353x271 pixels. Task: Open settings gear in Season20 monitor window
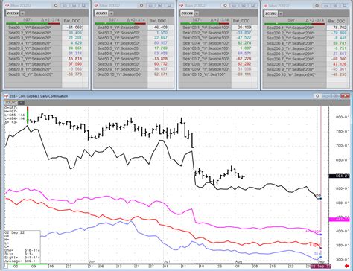click(x=56, y=5)
